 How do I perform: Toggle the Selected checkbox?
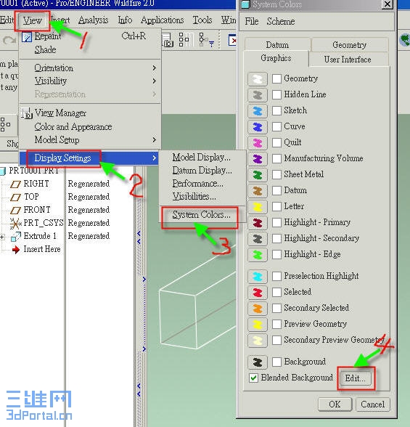(276, 292)
